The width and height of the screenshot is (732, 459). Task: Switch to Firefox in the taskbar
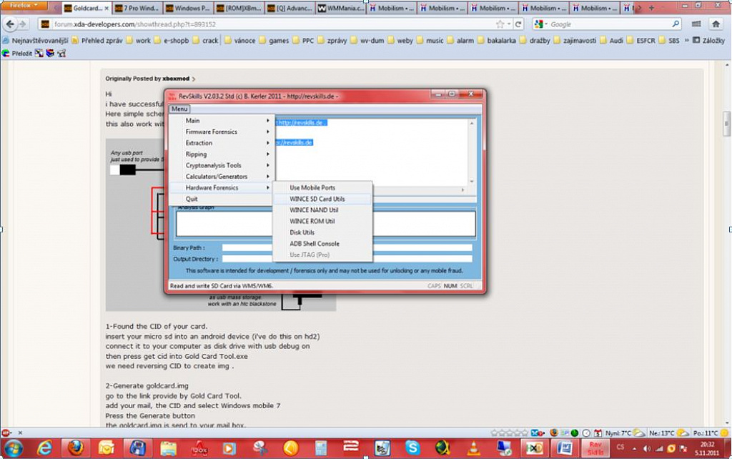pyautogui.click(x=75, y=448)
